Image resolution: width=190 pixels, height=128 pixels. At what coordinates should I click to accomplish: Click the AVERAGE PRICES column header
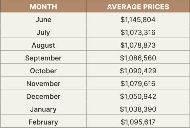click(138, 7)
